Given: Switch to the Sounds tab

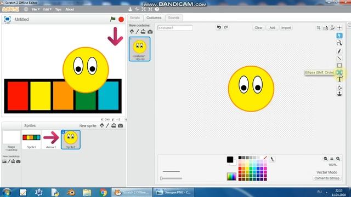Looking at the screenshot, I should tap(174, 18).
